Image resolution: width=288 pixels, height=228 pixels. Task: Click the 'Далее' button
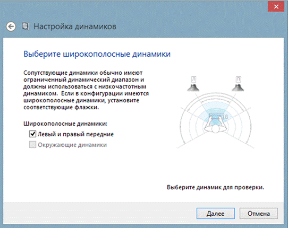point(216,213)
